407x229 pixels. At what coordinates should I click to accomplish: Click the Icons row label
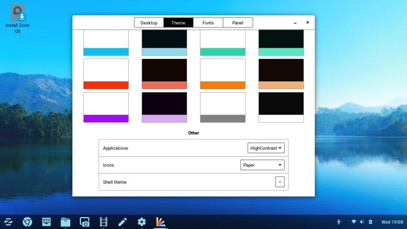pyautogui.click(x=108, y=165)
